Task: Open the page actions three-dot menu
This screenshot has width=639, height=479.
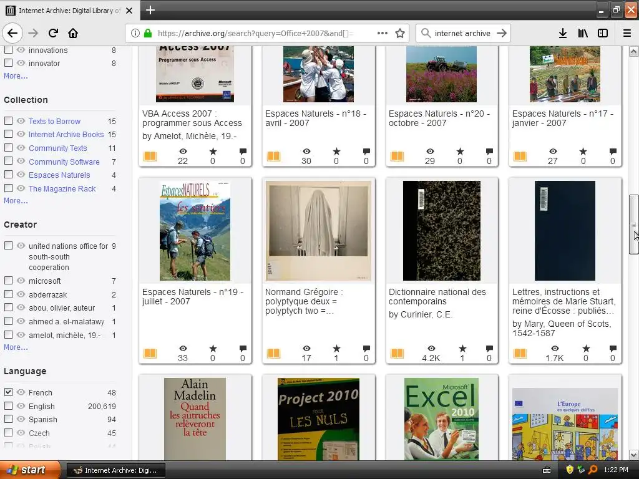Action: pos(383,33)
